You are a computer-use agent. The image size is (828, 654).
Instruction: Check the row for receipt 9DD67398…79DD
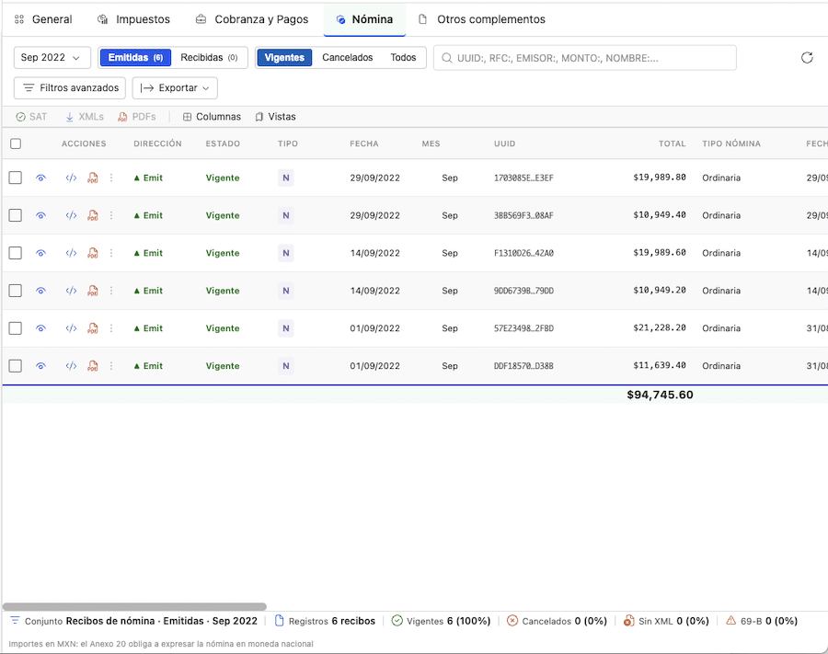click(16, 291)
